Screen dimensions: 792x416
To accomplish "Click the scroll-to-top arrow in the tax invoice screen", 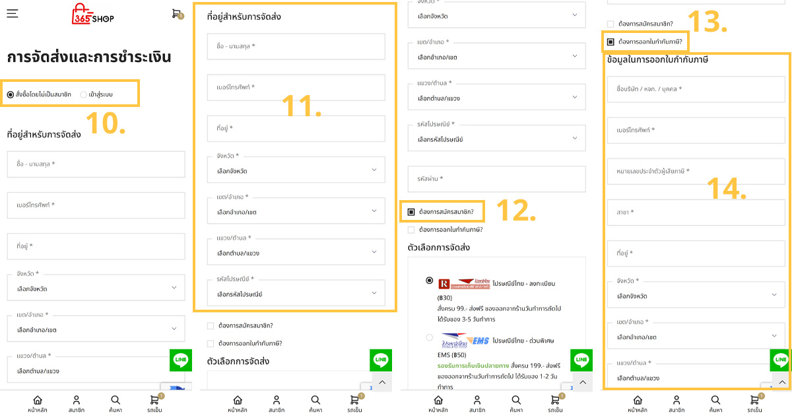I will pos(781,382).
